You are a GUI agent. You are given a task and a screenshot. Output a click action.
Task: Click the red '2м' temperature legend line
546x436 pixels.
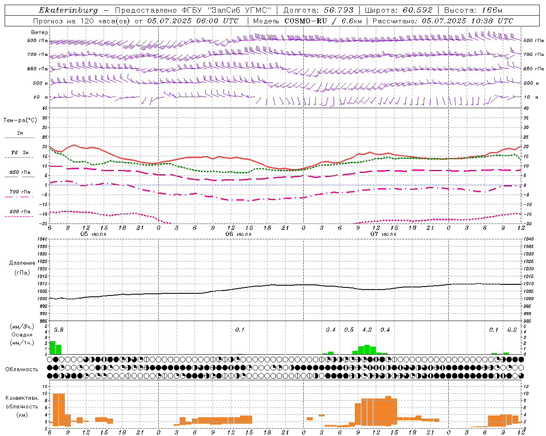click(x=20, y=138)
